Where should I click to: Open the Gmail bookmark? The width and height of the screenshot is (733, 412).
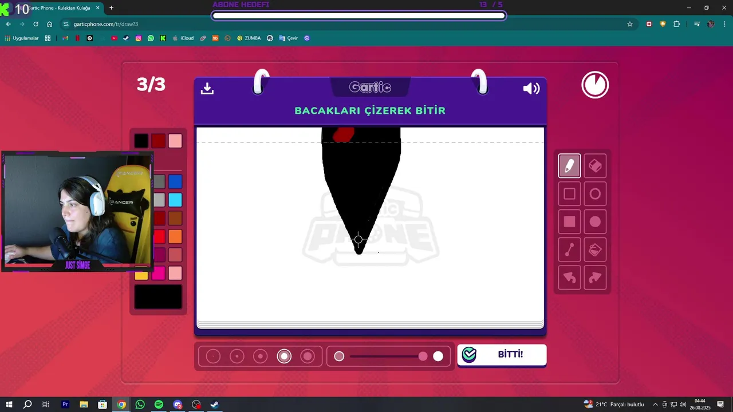coord(65,38)
